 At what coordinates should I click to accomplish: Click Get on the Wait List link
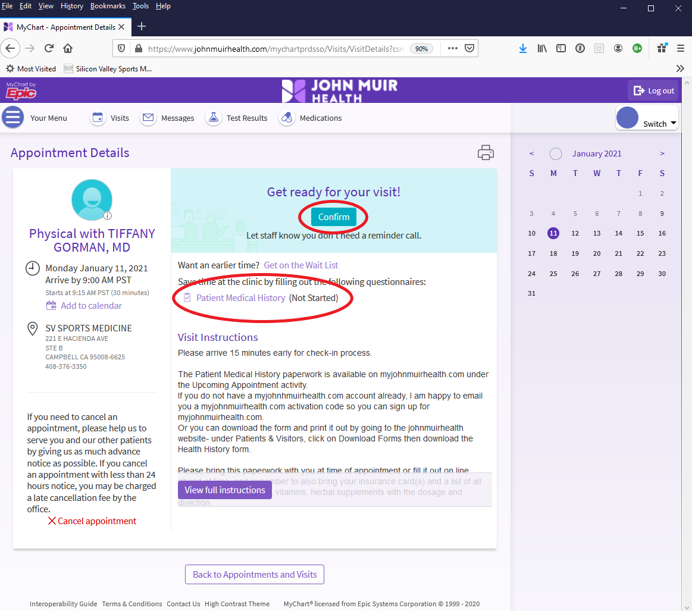tap(301, 265)
